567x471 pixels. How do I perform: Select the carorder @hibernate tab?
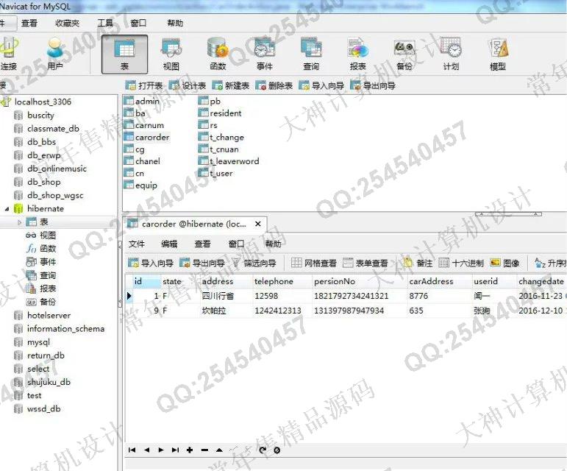coord(194,224)
